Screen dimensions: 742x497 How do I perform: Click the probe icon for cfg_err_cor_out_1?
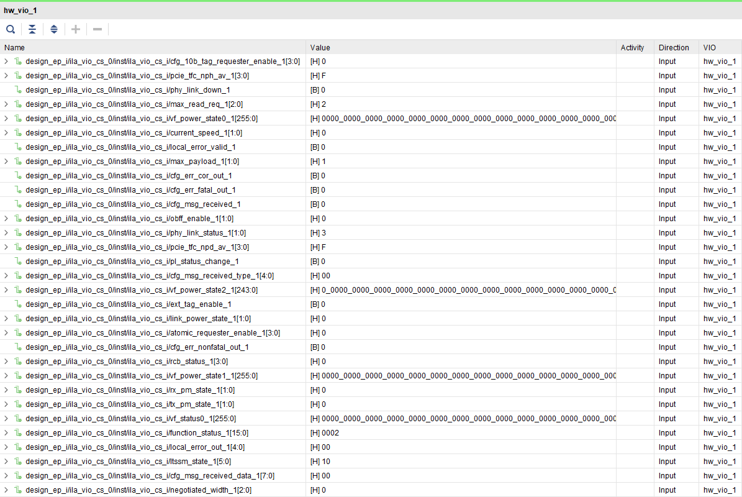click(x=18, y=176)
